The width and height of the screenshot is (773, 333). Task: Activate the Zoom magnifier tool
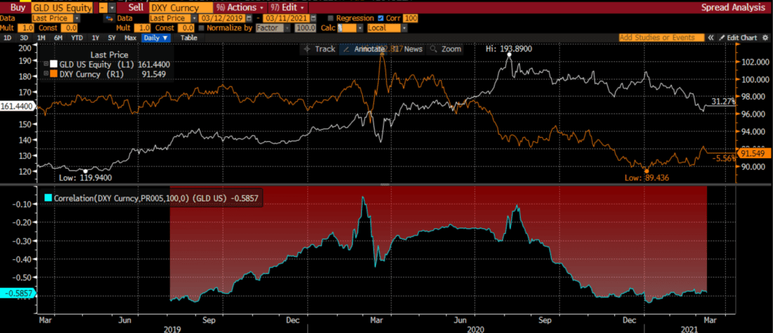point(446,48)
